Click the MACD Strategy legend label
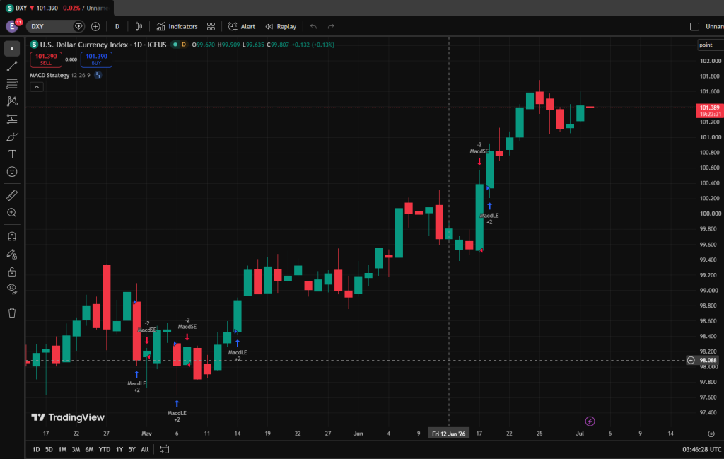This screenshot has width=724, height=459. click(49, 75)
